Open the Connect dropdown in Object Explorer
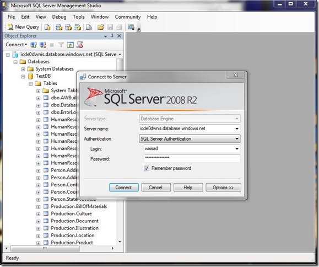This screenshot has width=319, height=267. [x=17, y=45]
